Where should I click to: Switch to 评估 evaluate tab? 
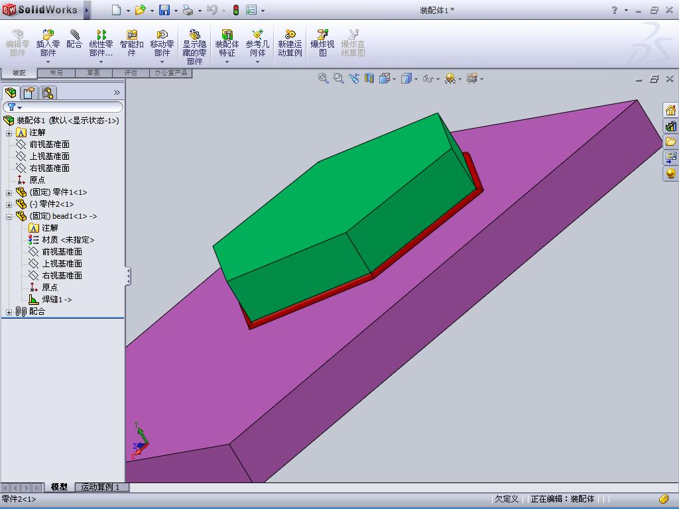coord(131,73)
